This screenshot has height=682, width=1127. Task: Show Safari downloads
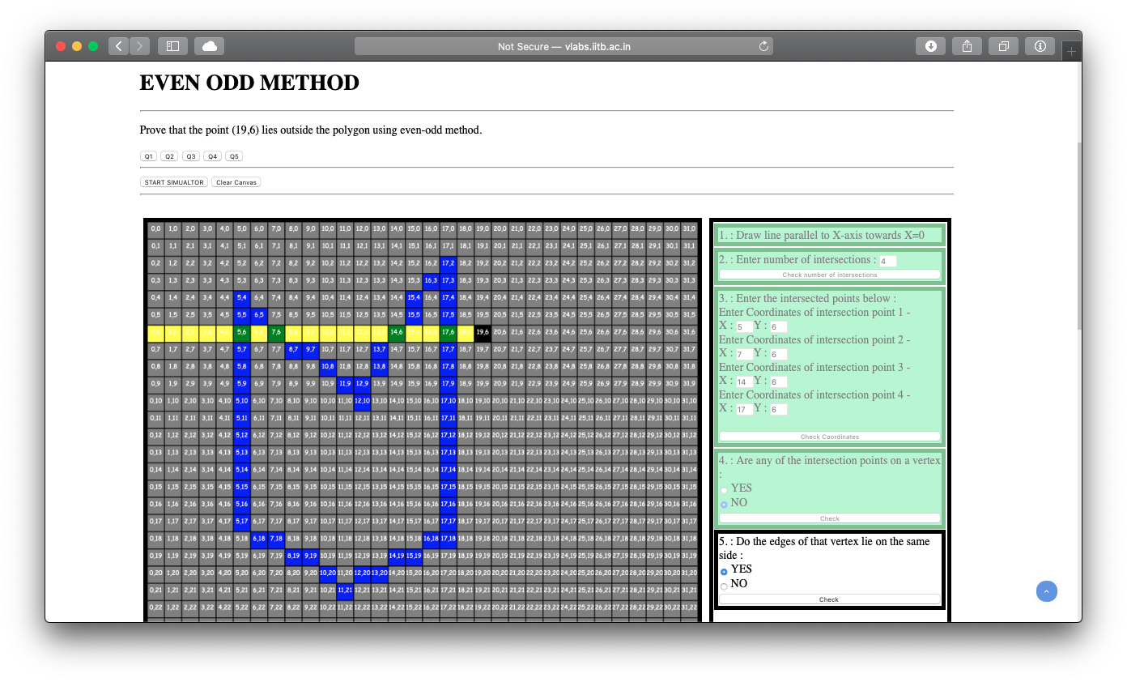point(930,46)
